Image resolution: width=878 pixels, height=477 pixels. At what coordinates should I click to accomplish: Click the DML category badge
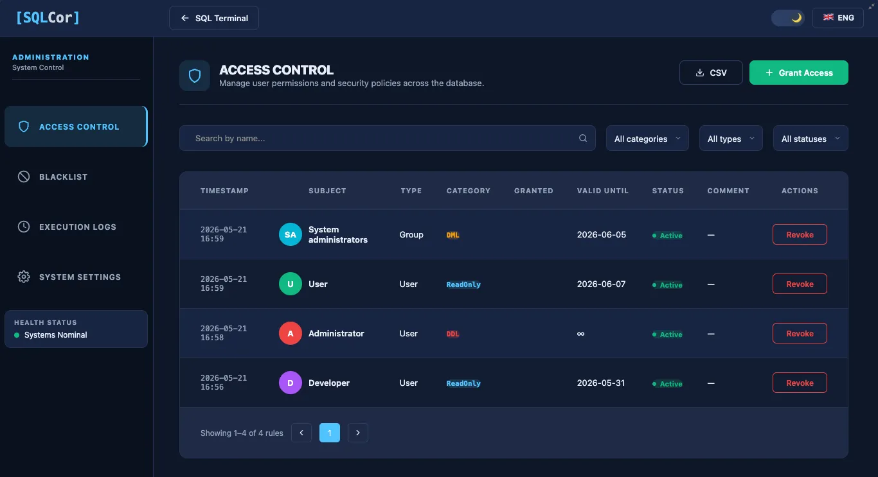pyautogui.click(x=453, y=235)
